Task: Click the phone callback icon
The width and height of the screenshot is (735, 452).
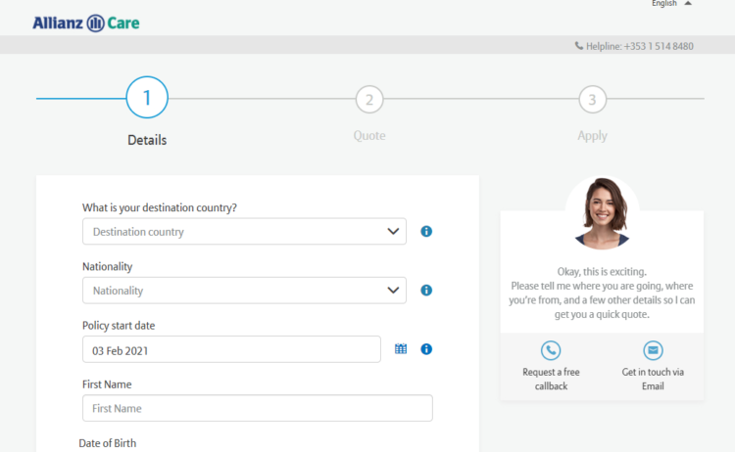Action: pos(551,350)
